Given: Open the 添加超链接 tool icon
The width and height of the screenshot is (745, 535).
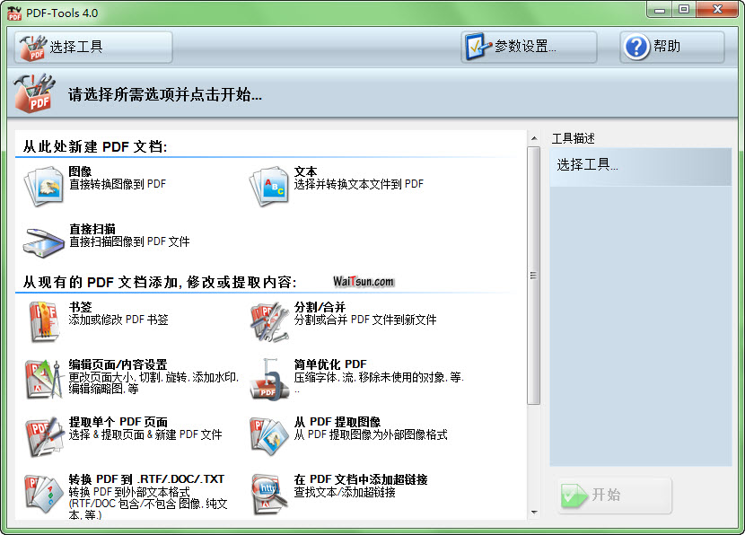Looking at the screenshot, I should pyautogui.click(x=268, y=493).
